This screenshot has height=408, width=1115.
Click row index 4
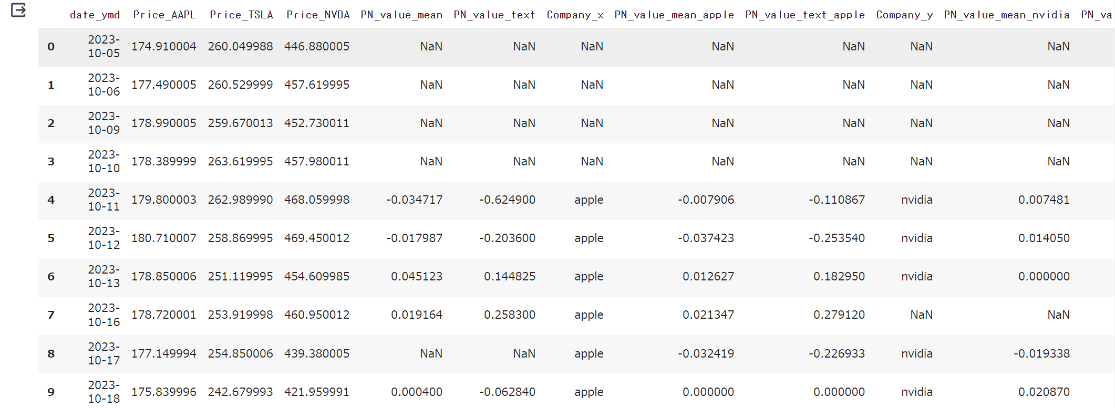[51, 200]
